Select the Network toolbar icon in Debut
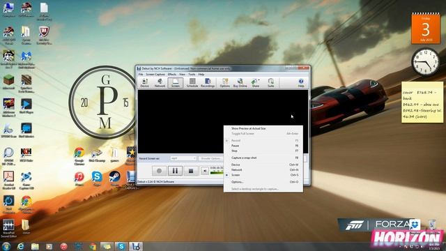 click(160, 83)
